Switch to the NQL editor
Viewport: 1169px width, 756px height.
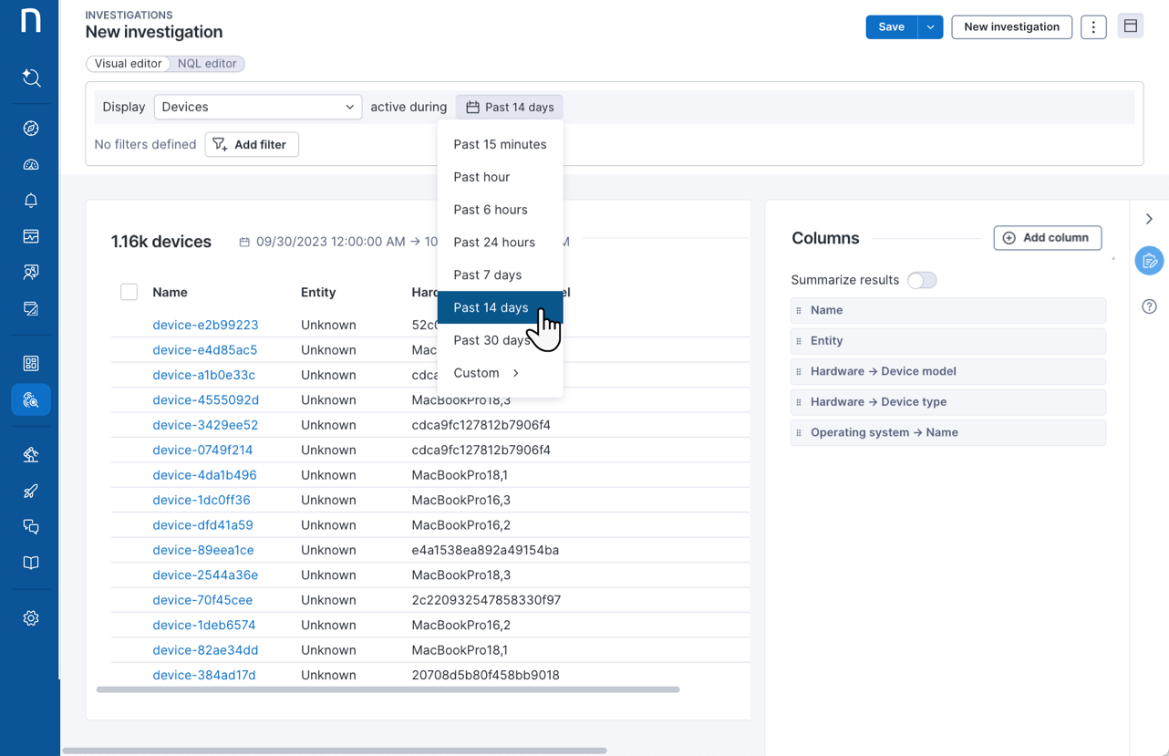207,64
